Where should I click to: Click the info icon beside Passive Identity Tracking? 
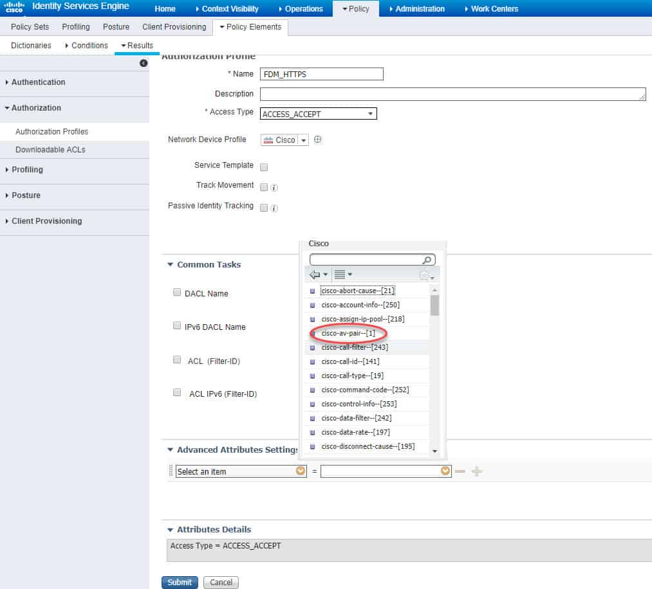click(x=274, y=208)
